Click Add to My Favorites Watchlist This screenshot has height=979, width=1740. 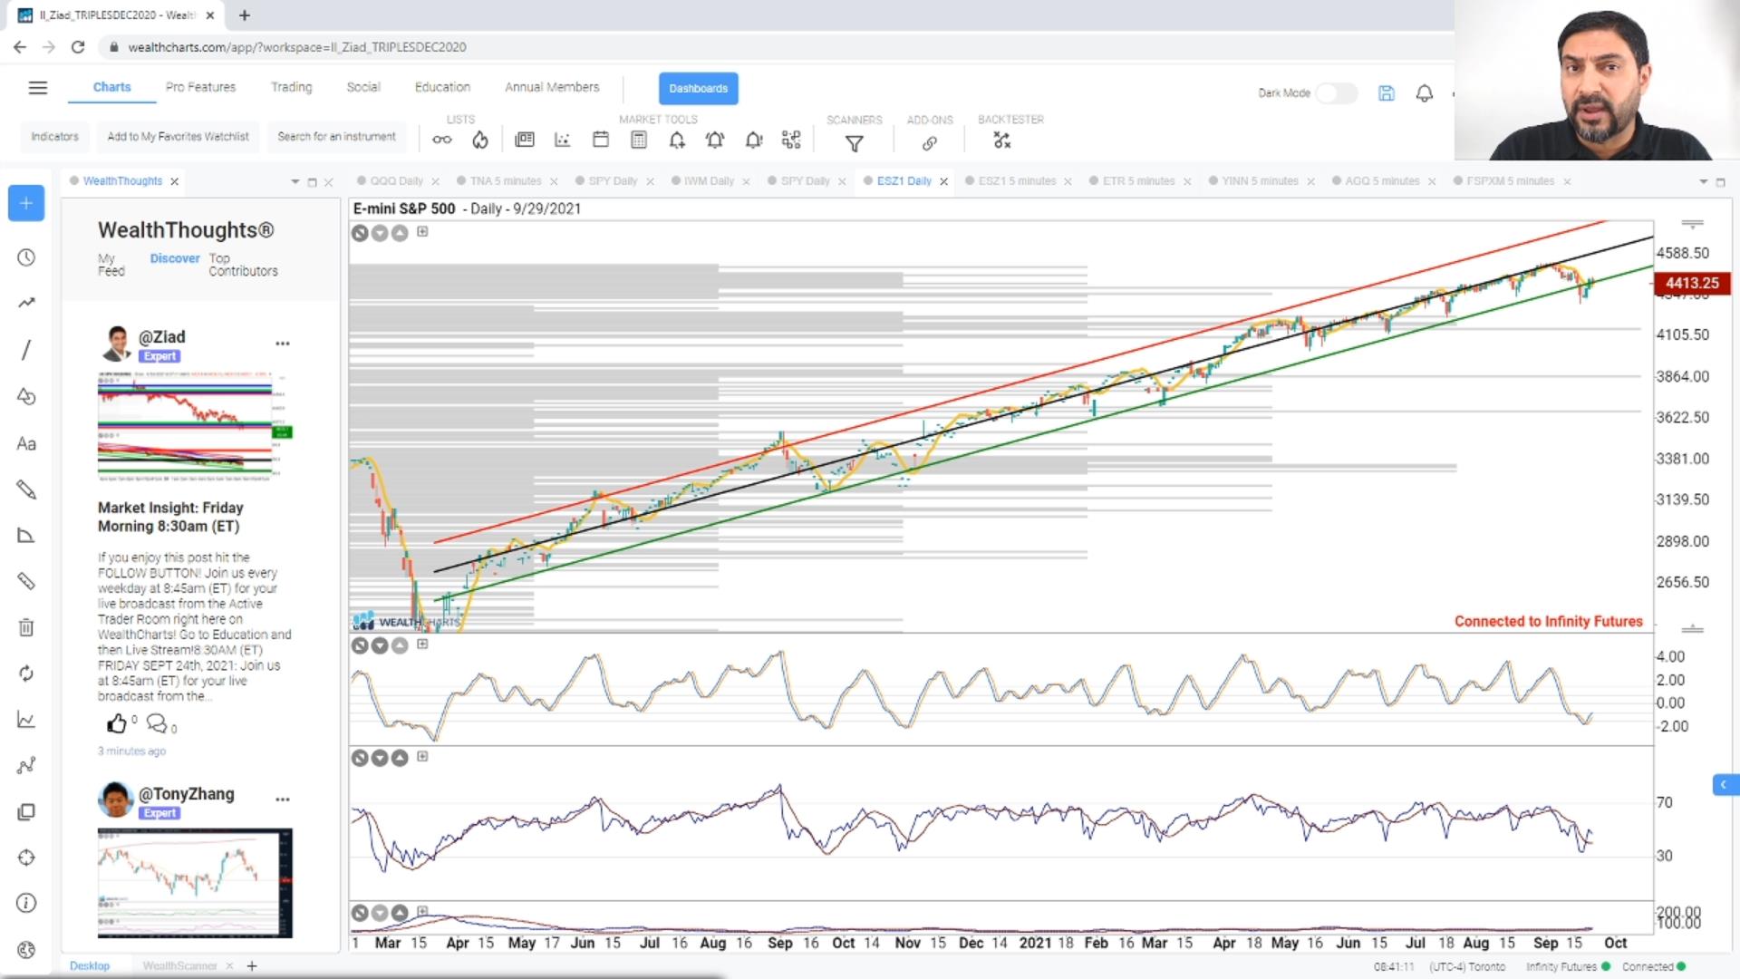pos(178,137)
